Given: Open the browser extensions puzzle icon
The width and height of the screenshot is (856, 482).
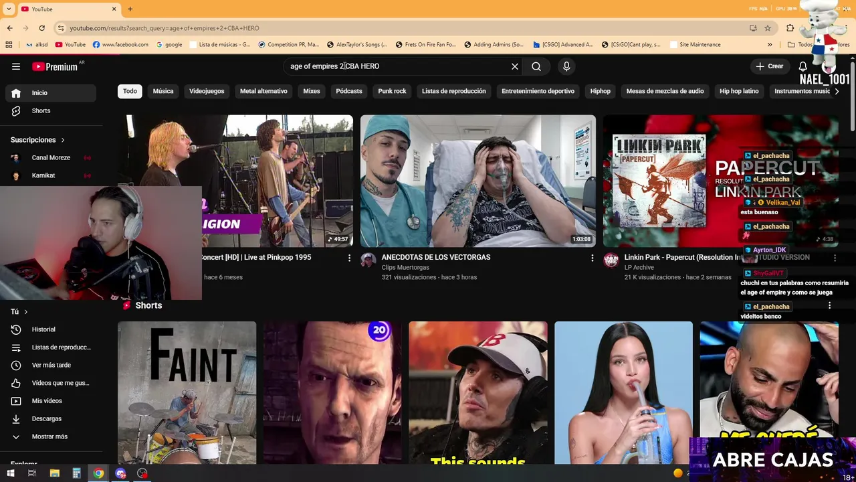Looking at the screenshot, I should (790, 28).
